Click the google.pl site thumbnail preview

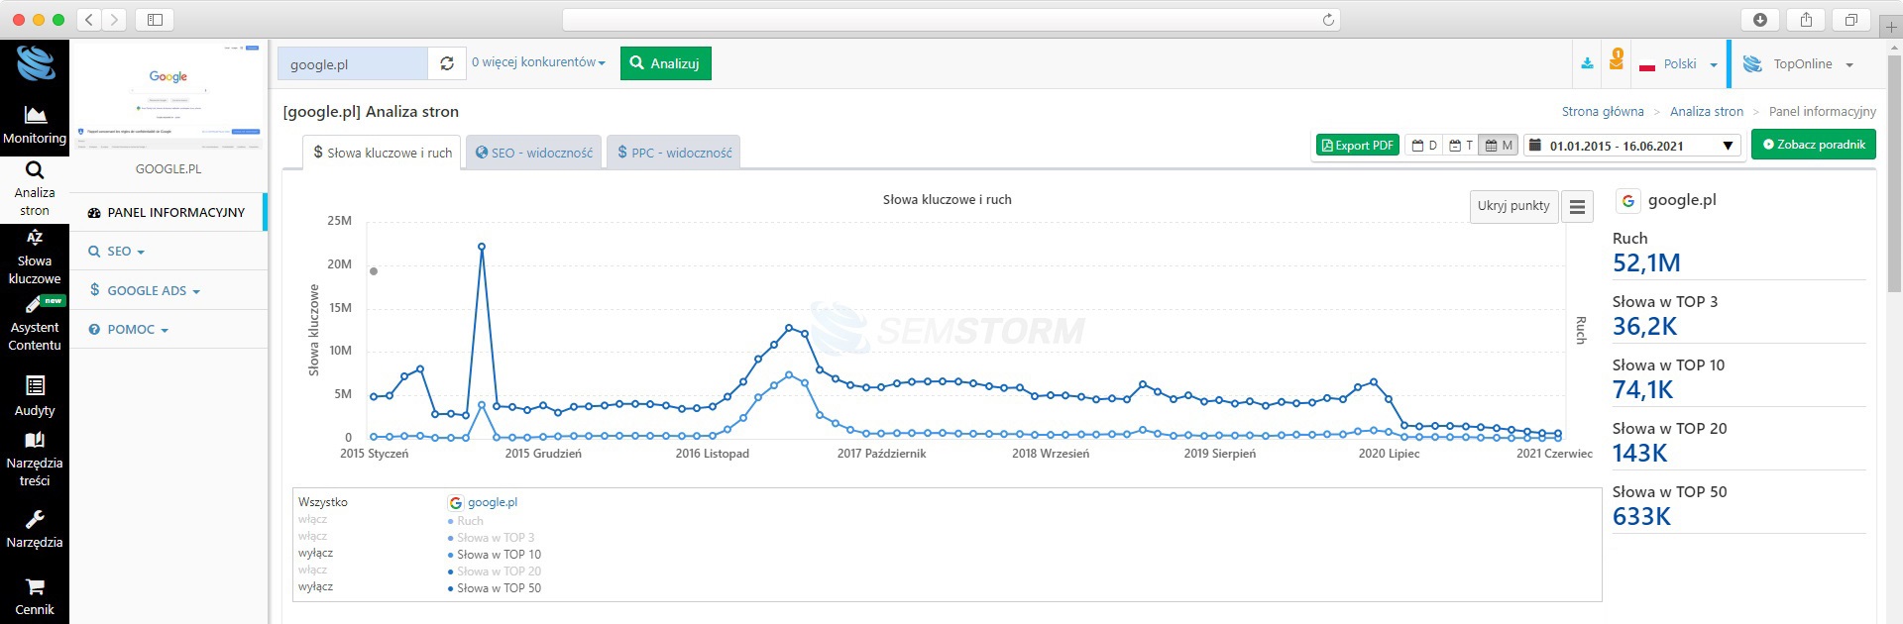[168, 97]
